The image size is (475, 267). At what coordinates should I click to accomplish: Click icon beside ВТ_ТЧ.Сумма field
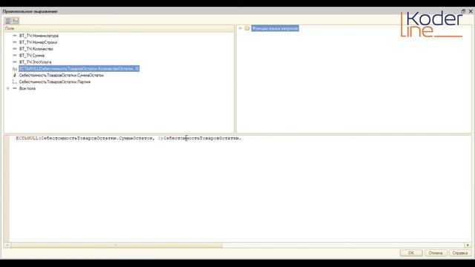tap(15, 56)
